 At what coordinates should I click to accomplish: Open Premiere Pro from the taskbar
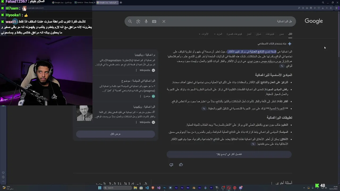pos(211,188)
